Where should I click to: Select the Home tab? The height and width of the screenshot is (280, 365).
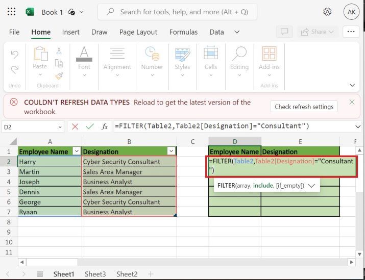pos(41,32)
